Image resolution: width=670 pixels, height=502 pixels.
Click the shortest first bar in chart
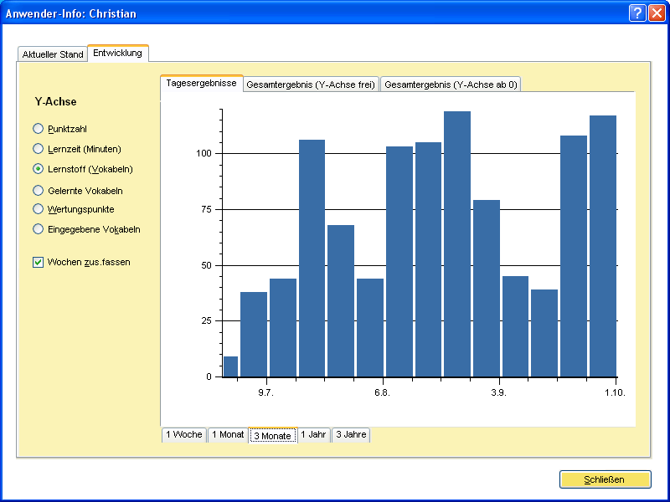pyautogui.click(x=231, y=366)
